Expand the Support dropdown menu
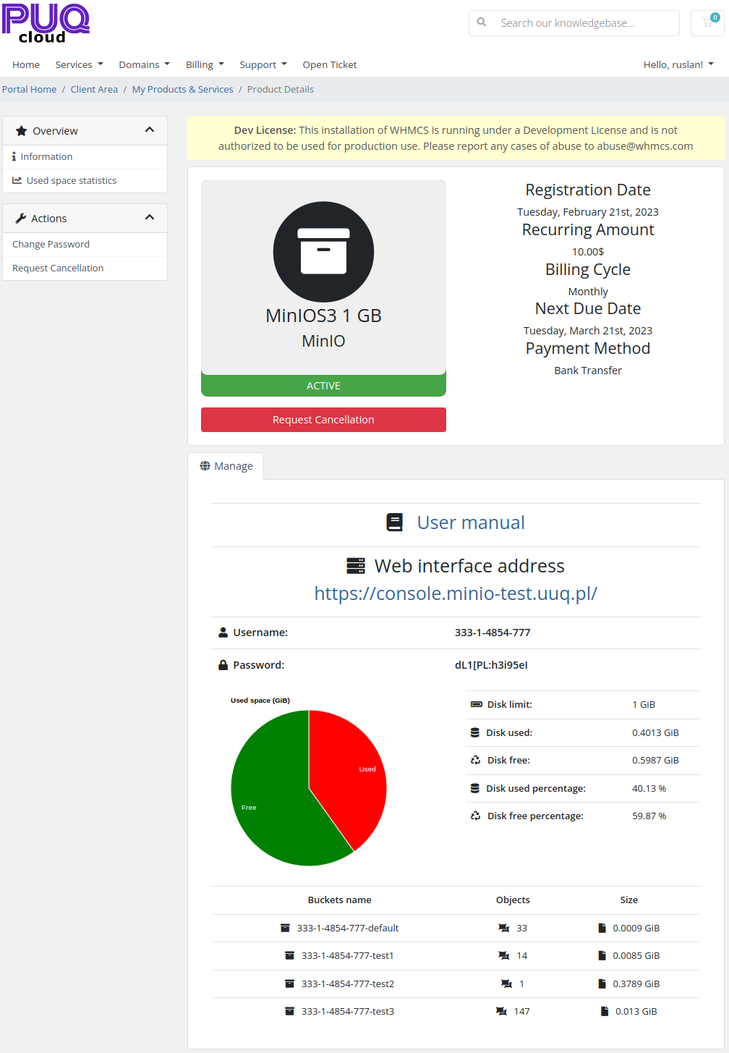The image size is (729, 1053). click(x=263, y=64)
